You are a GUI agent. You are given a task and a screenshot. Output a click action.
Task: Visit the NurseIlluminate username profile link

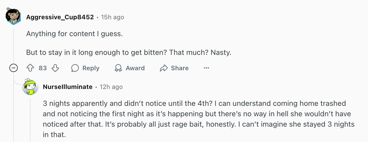pyautogui.click(x=68, y=87)
